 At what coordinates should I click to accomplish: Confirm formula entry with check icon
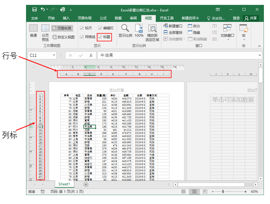click(81, 55)
